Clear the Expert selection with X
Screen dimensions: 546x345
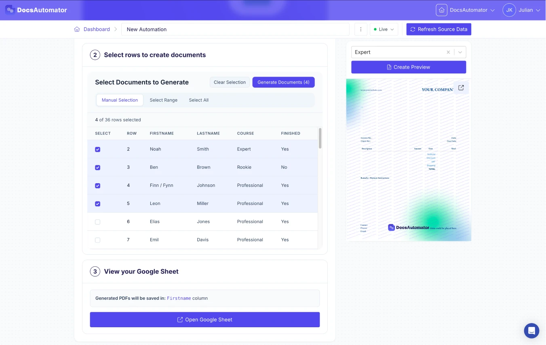pos(448,52)
